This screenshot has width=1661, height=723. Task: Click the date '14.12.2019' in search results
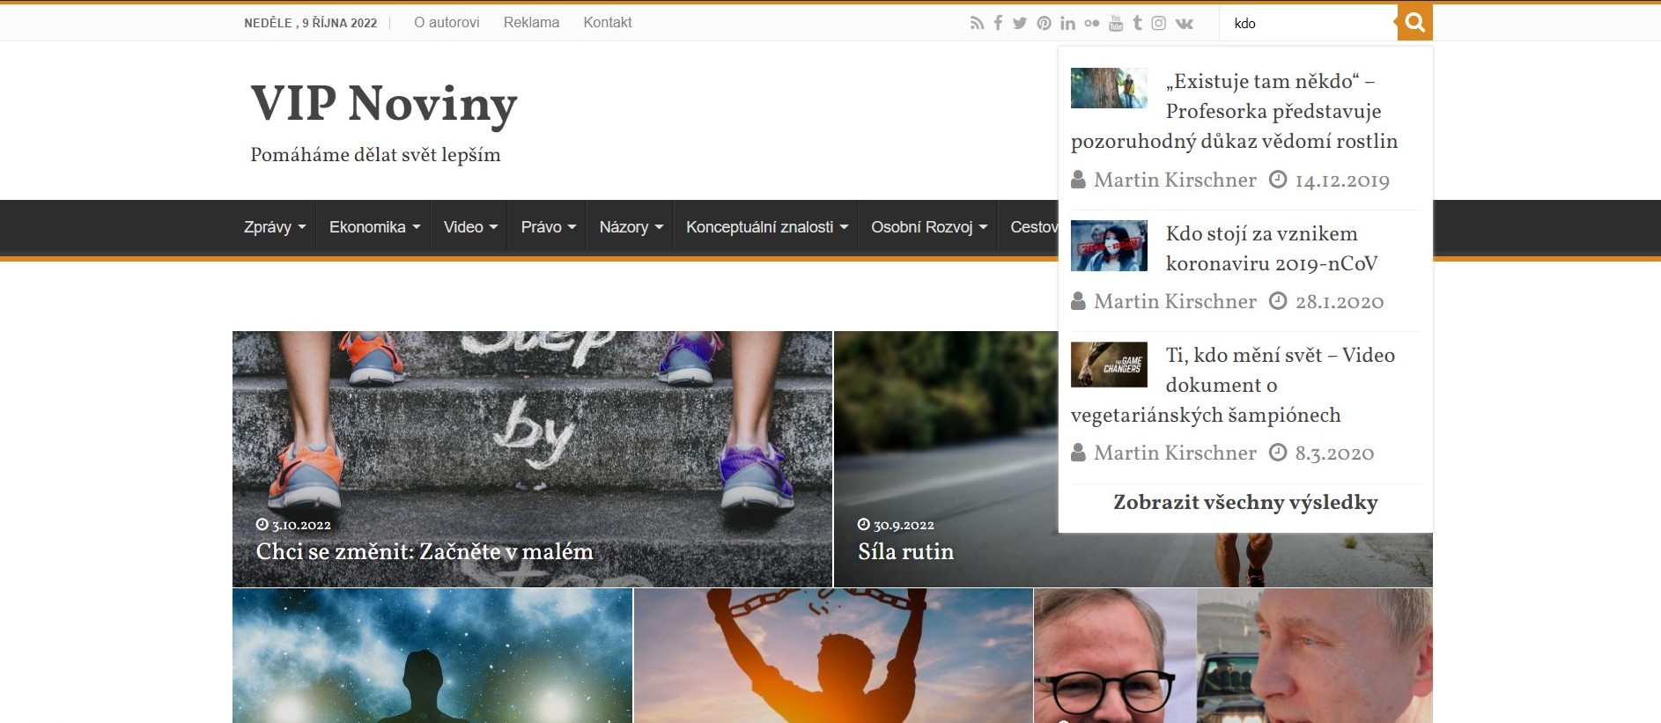click(x=1342, y=181)
